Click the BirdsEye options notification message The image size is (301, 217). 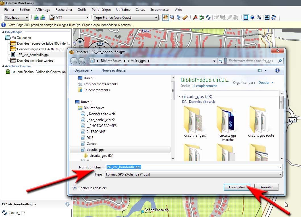[71, 25]
